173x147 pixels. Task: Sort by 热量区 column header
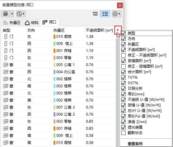tap(69, 30)
